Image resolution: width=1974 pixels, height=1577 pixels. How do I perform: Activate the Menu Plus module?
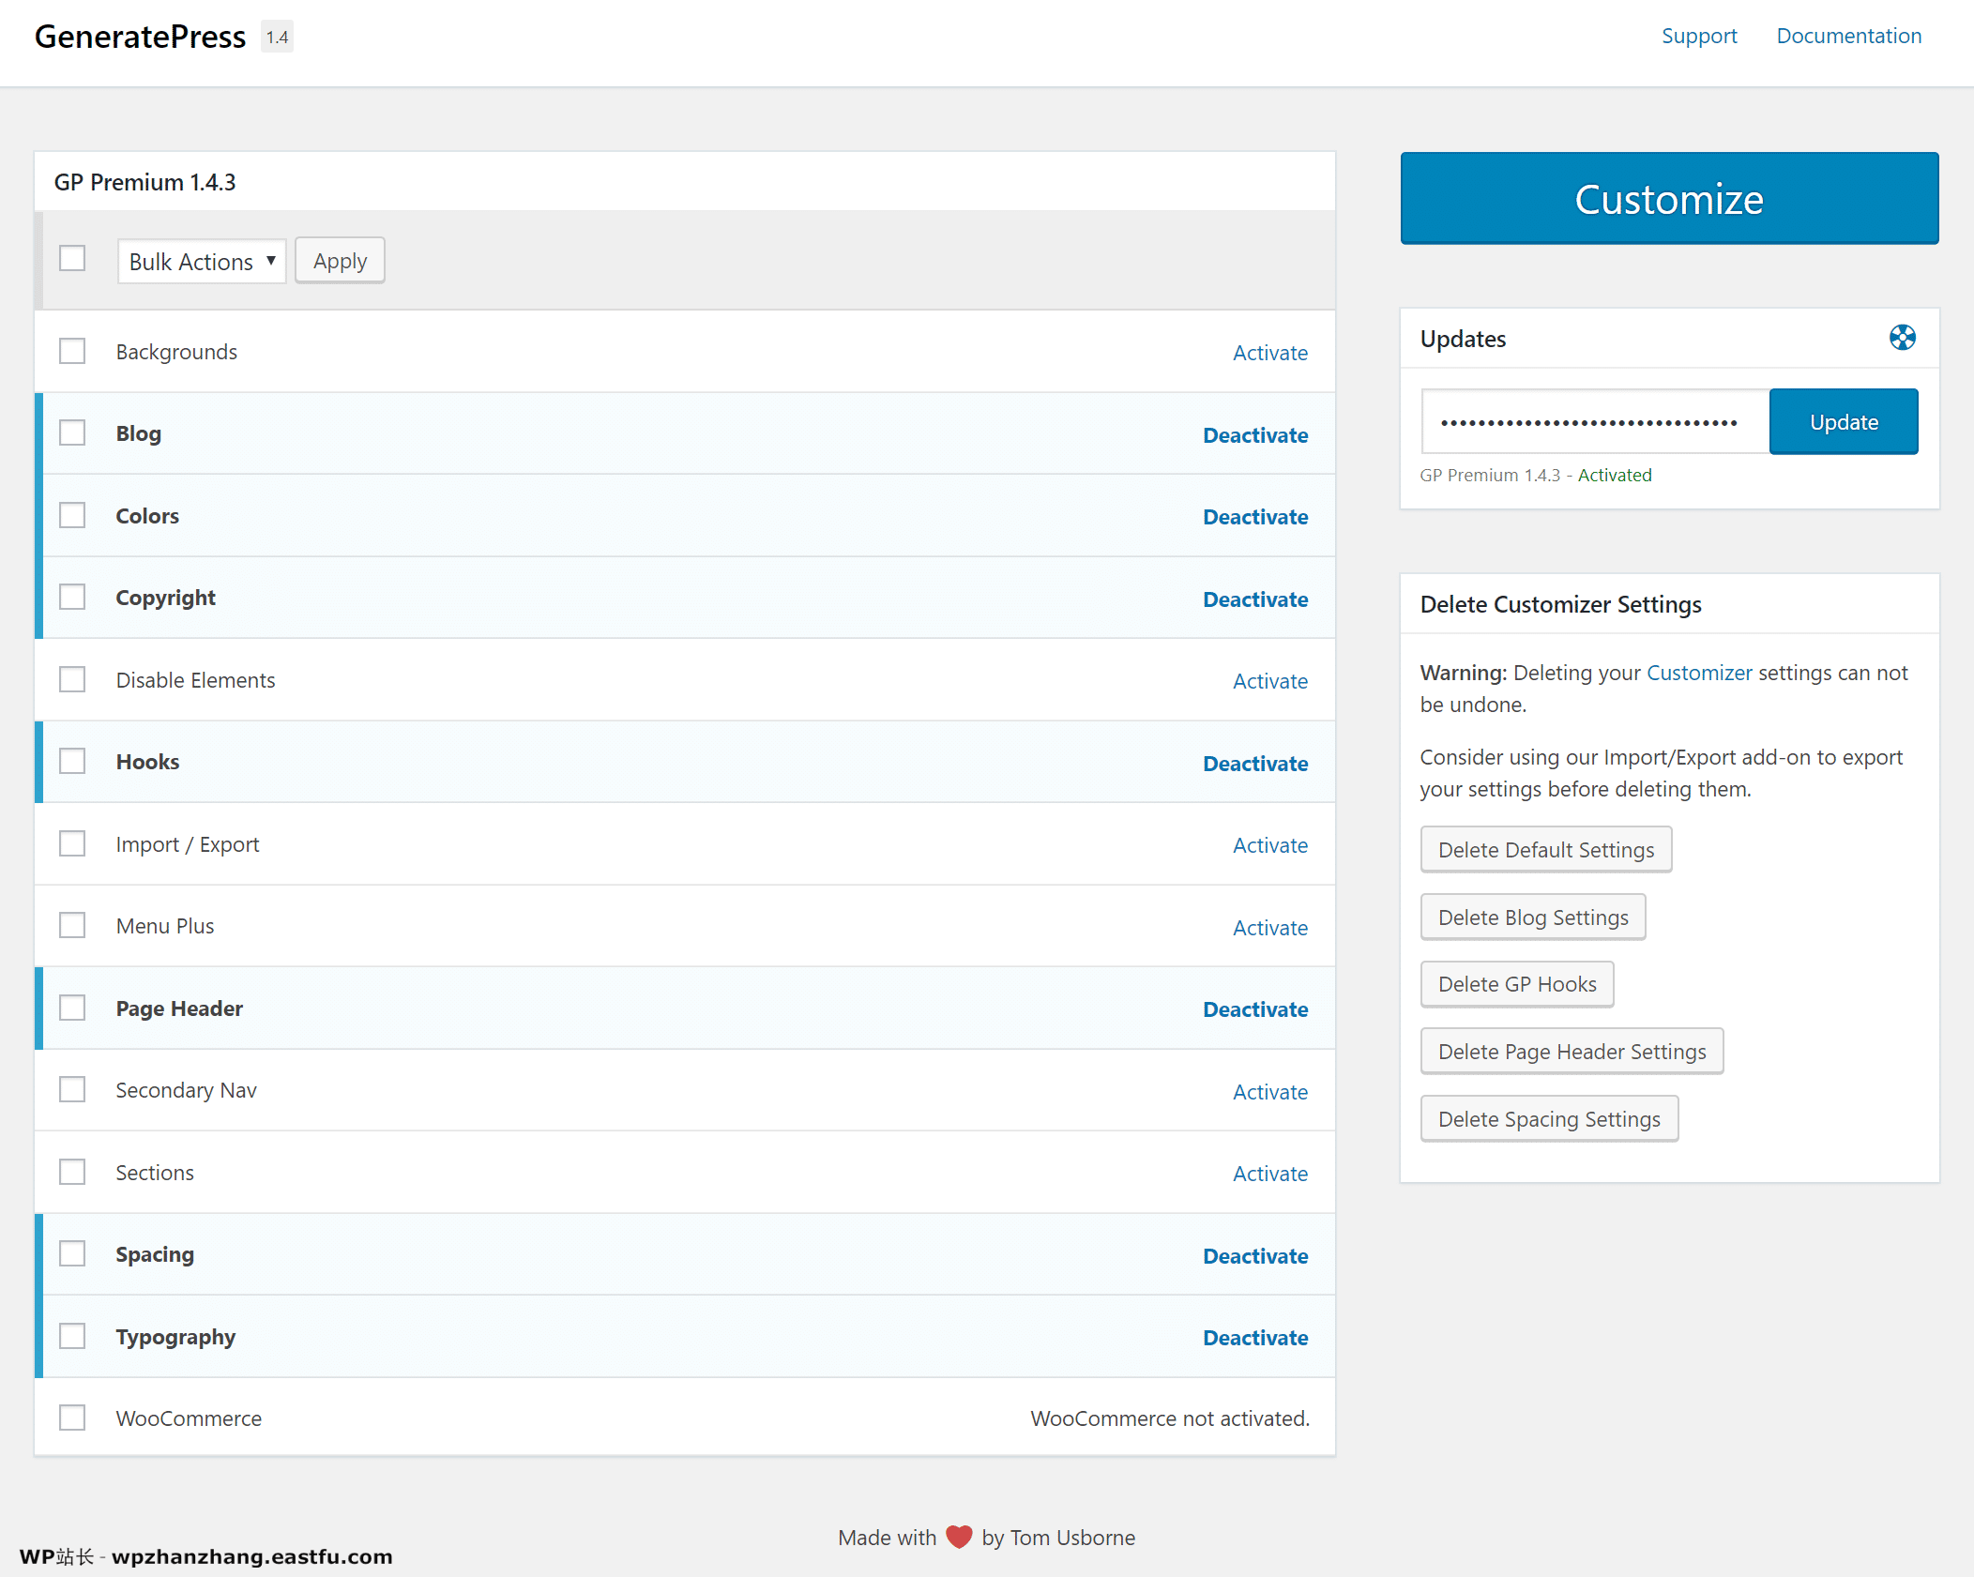[1270, 928]
